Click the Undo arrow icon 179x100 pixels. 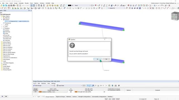pyautogui.click(x=23, y=6)
